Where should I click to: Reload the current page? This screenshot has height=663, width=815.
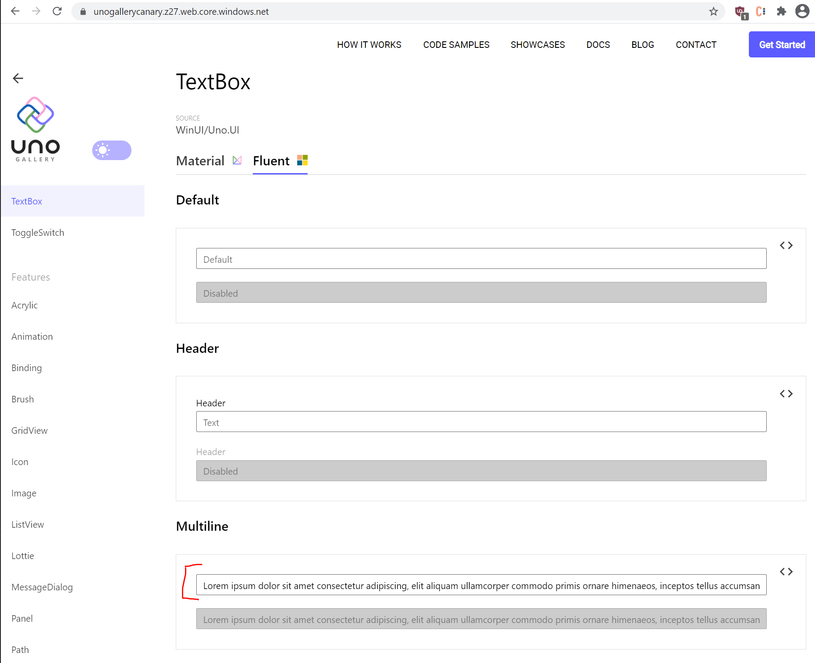coord(57,11)
